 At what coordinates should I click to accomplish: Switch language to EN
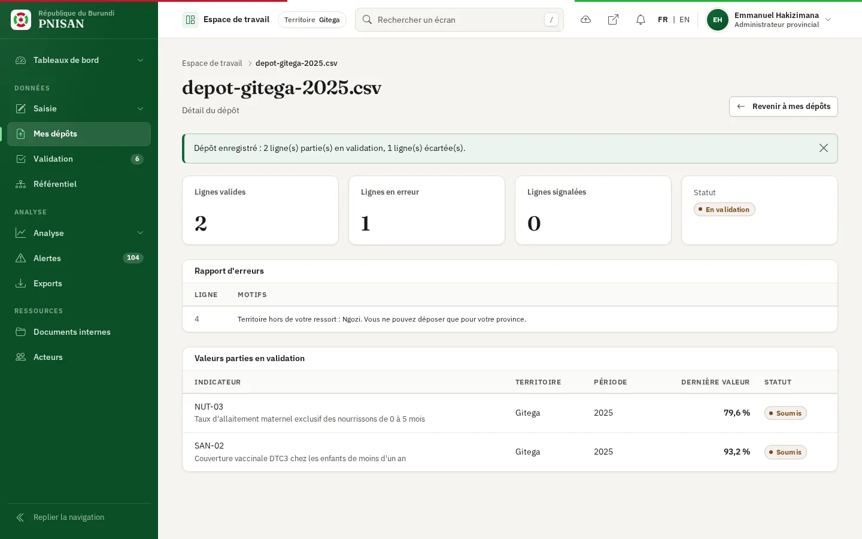(x=684, y=20)
